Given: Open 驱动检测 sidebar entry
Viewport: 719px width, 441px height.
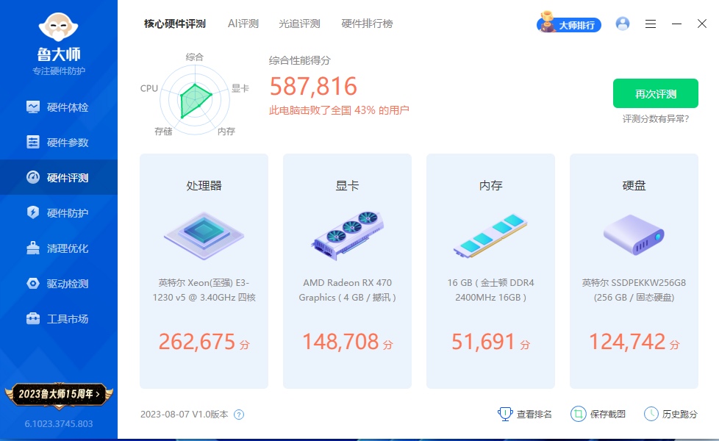Looking at the screenshot, I should 59,284.
